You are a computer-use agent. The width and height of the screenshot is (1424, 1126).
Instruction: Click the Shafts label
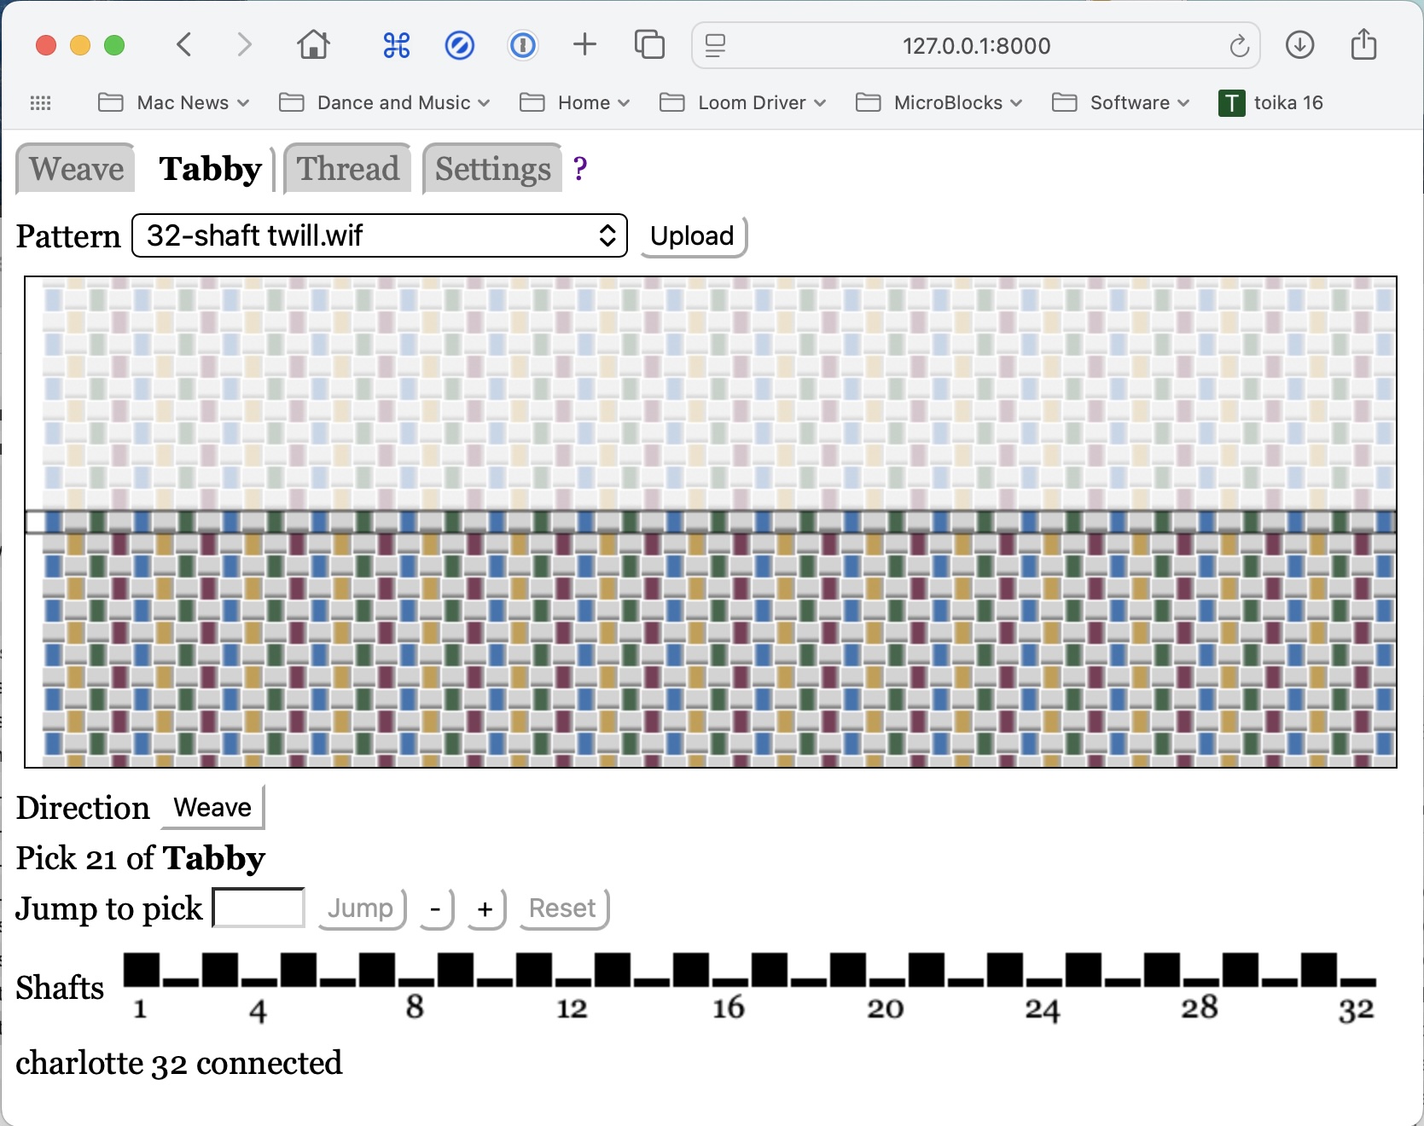pos(60,988)
